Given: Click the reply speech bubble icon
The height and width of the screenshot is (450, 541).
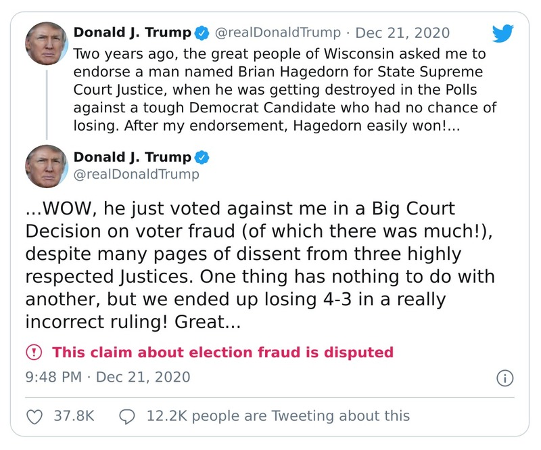Looking at the screenshot, I should pos(128,415).
